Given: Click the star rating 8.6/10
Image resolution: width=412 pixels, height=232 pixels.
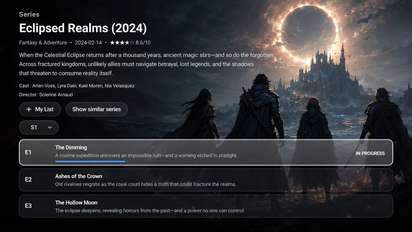Looking at the screenshot, I should click(x=130, y=43).
